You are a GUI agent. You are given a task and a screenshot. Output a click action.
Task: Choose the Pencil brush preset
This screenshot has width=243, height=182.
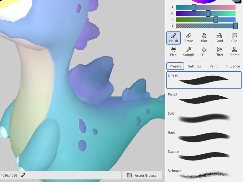click(204, 99)
